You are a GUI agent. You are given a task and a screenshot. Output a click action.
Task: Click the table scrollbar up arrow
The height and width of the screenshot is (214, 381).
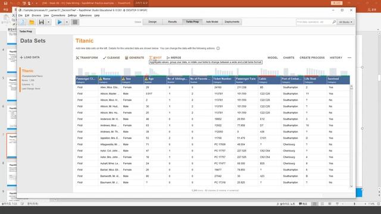351,86
